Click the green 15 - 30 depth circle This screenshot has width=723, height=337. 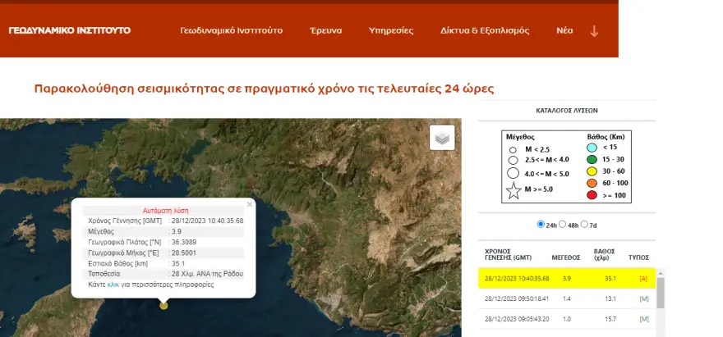[592, 159]
